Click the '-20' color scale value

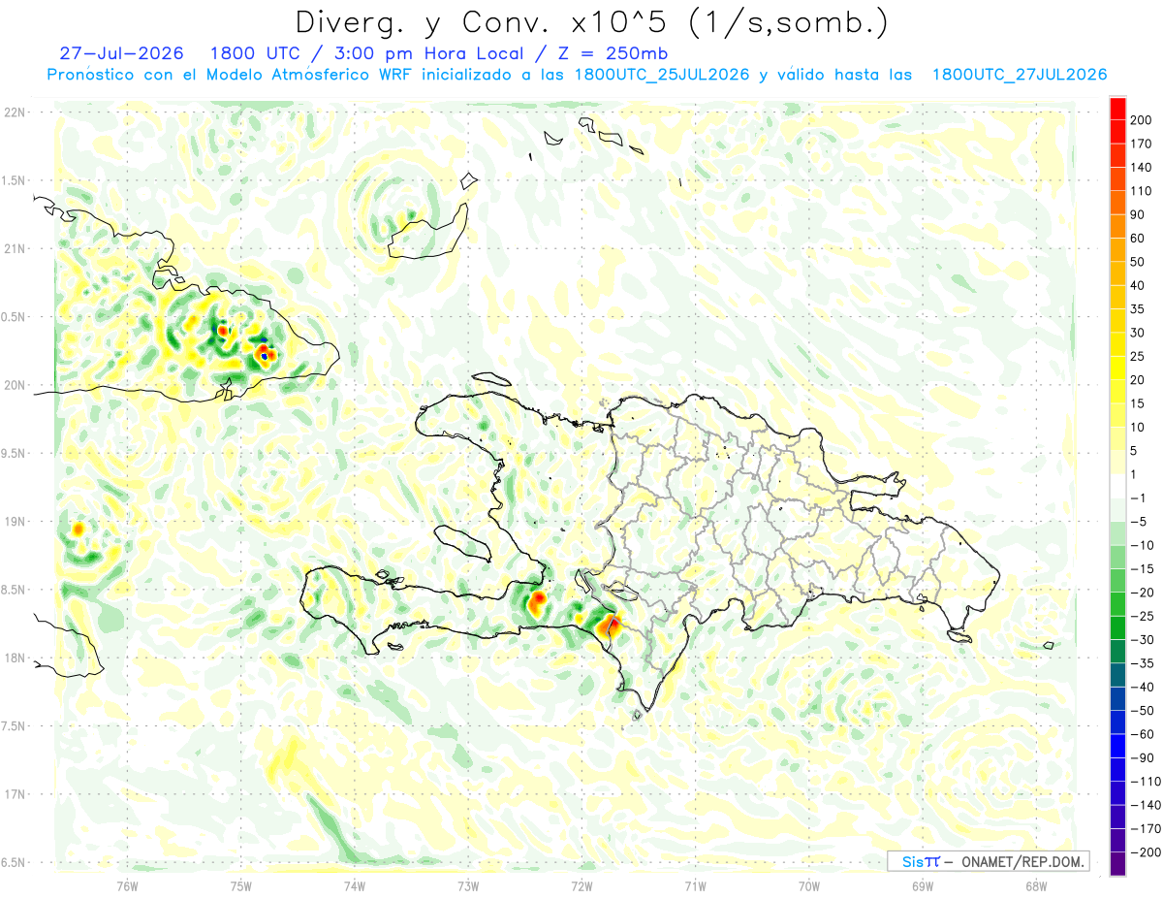click(x=1142, y=593)
